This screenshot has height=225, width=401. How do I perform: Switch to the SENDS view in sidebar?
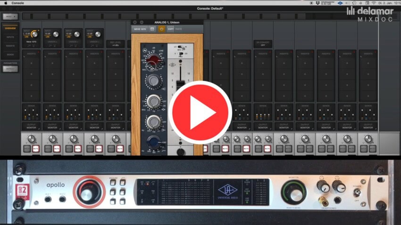[10, 55]
